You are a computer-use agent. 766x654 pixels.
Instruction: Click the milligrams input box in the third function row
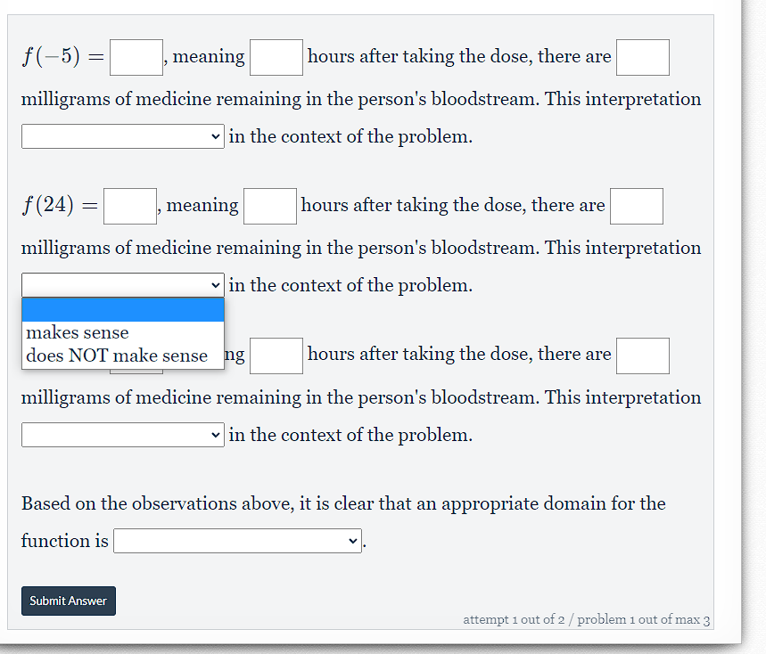643,356
